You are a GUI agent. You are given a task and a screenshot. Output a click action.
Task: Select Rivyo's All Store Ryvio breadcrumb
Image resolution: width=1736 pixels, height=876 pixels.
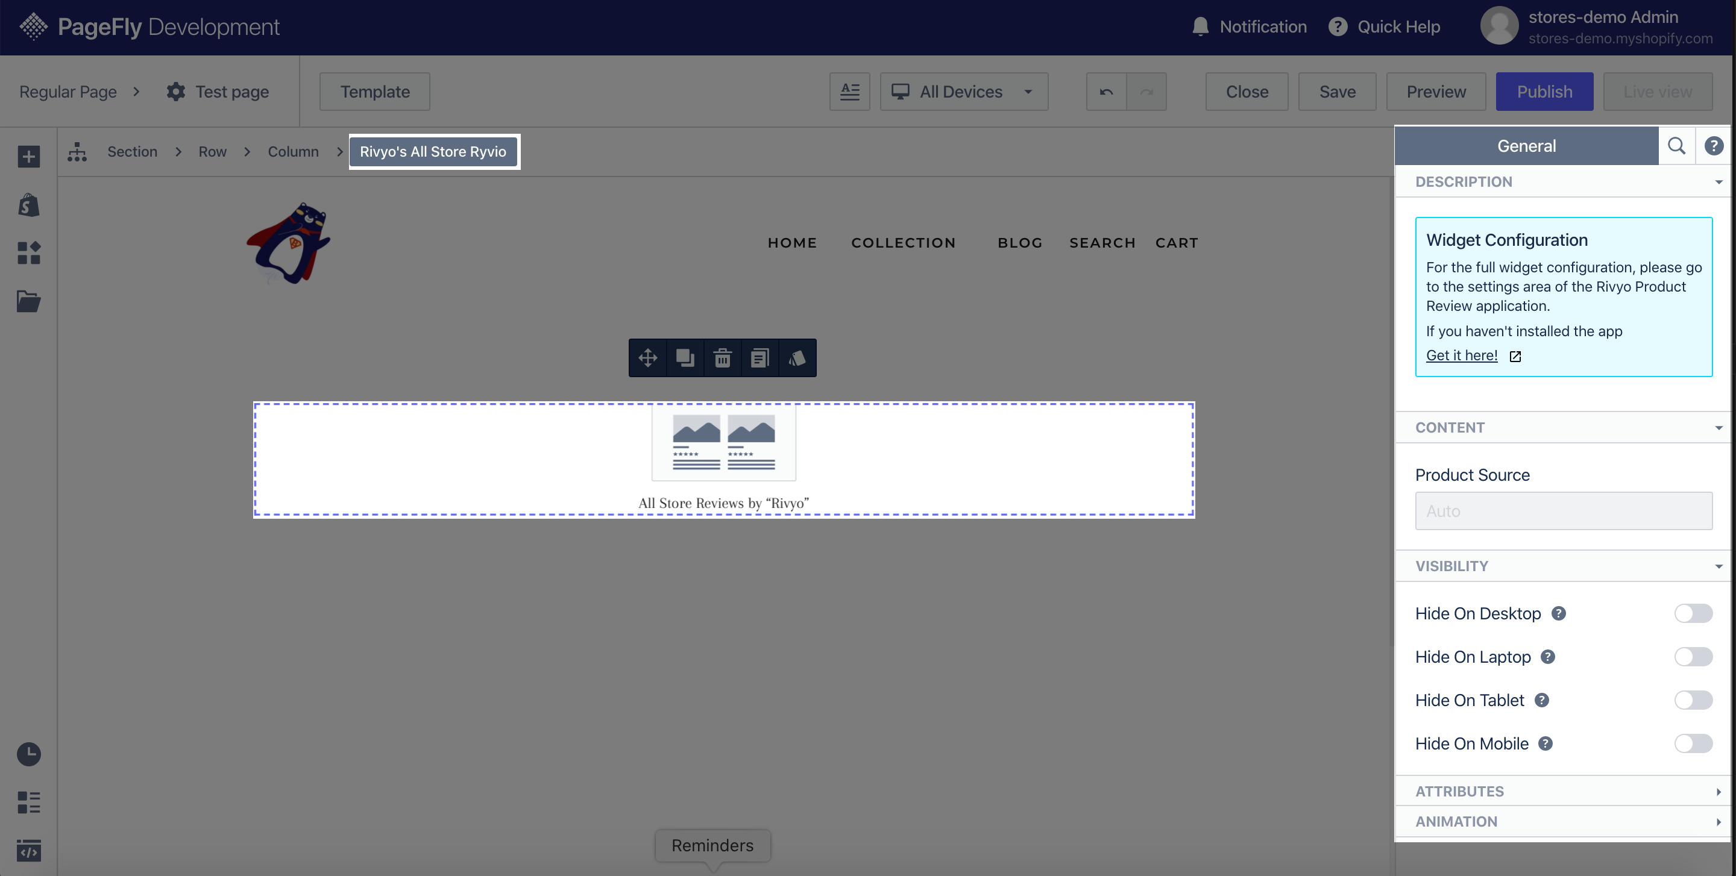[x=433, y=151]
